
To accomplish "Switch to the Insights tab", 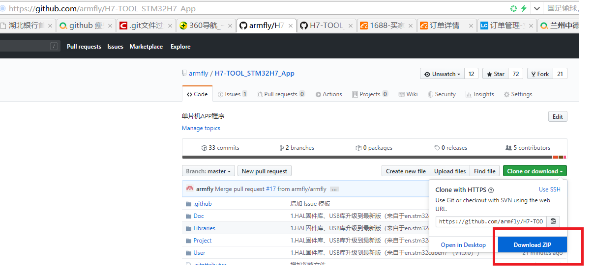I will pyautogui.click(x=480, y=94).
